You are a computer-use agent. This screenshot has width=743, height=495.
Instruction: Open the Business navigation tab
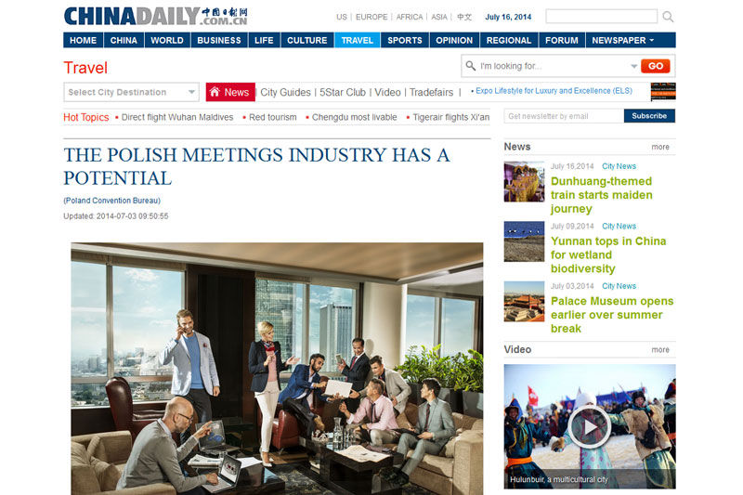219,40
